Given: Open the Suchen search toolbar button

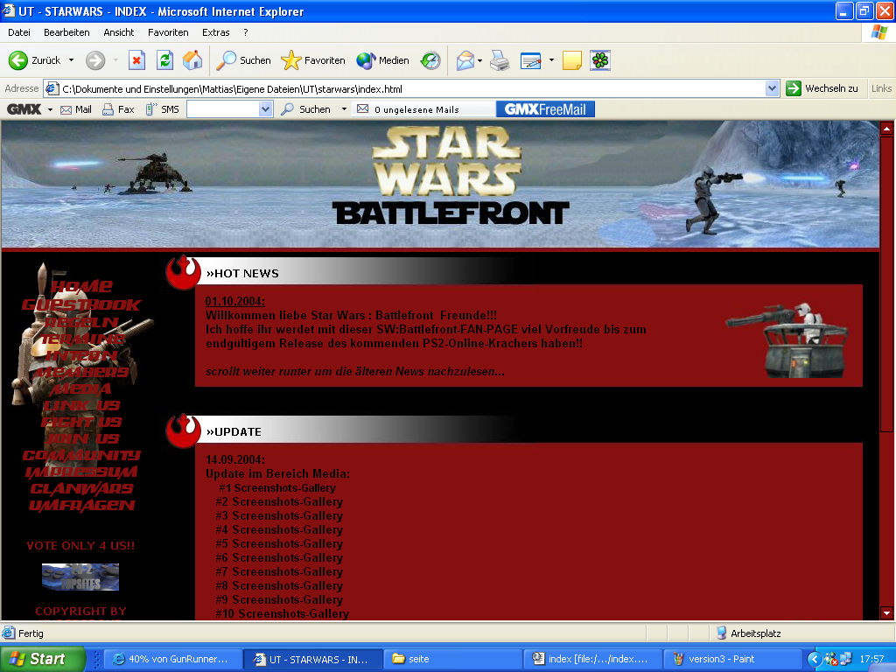Looking at the screenshot, I should pos(243,60).
